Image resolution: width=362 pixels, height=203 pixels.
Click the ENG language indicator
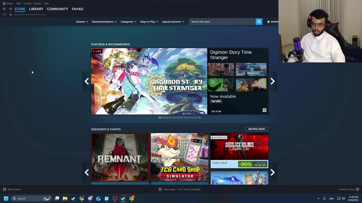click(x=331, y=199)
